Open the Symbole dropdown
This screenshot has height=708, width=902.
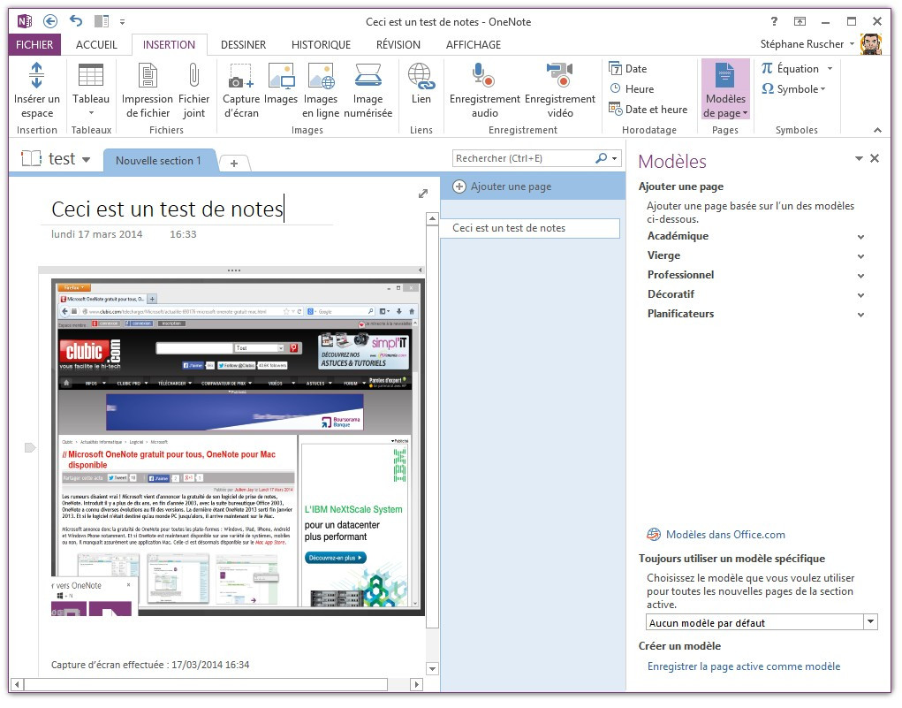(793, 88)
